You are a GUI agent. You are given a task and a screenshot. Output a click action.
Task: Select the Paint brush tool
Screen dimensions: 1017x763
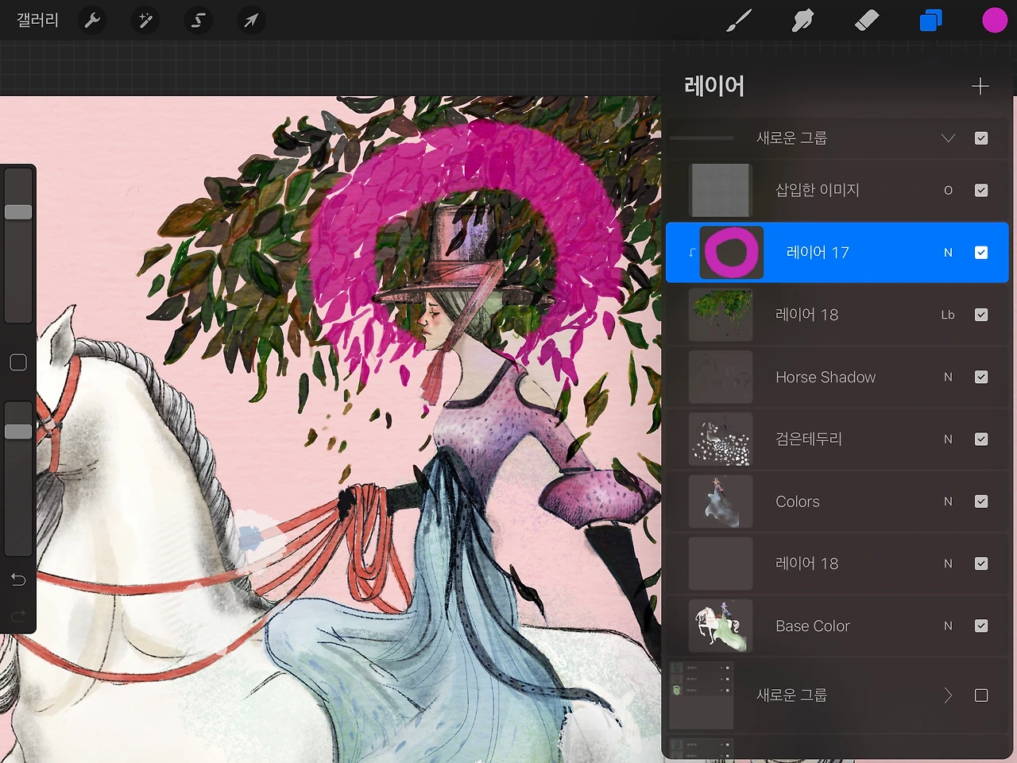pos(739,21)
